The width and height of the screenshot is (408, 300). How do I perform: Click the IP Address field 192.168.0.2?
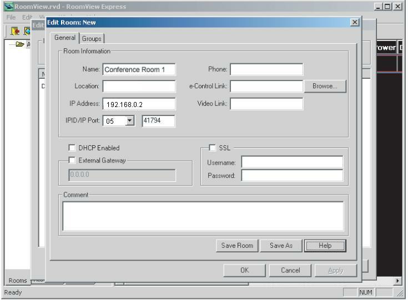pos(139,104)
